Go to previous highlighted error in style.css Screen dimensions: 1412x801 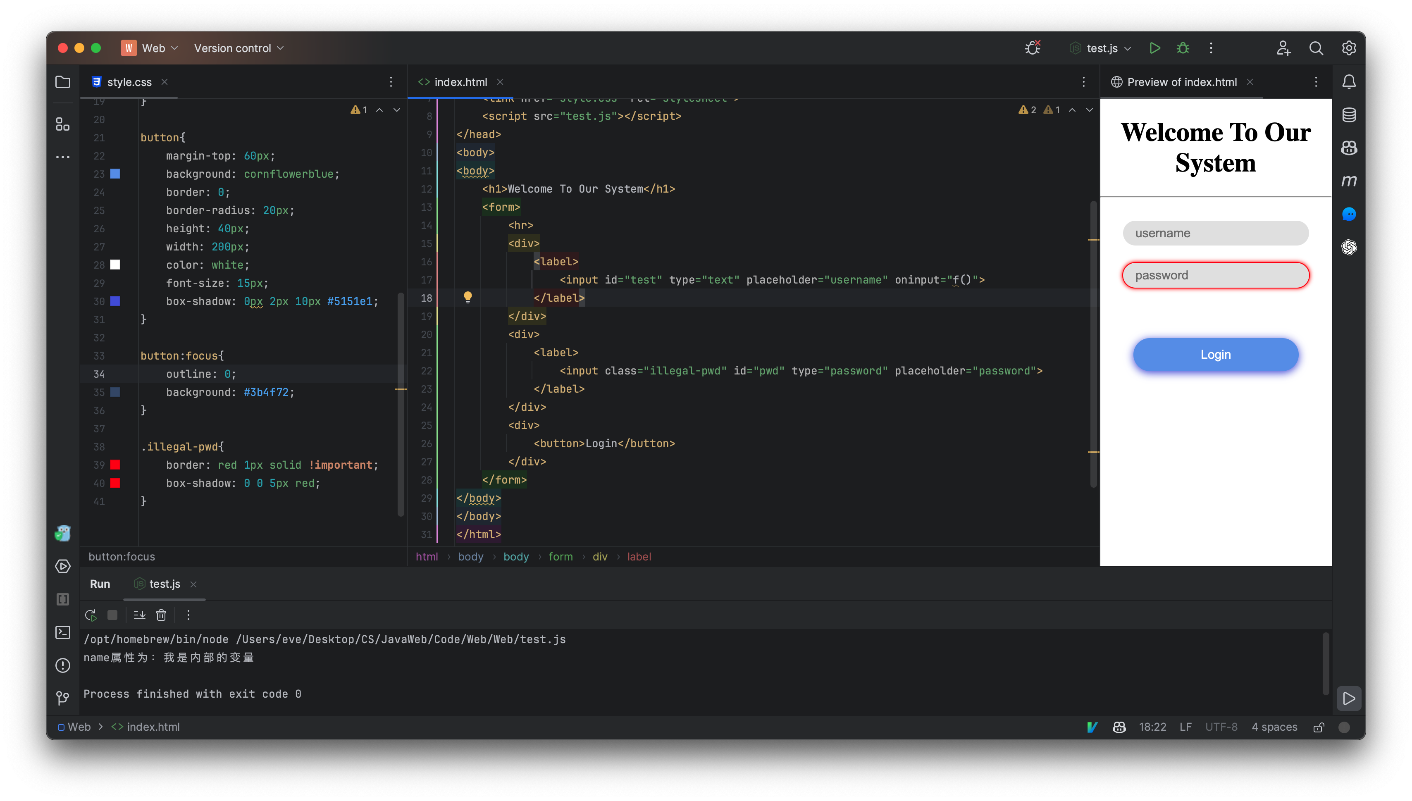coord(379,110)
